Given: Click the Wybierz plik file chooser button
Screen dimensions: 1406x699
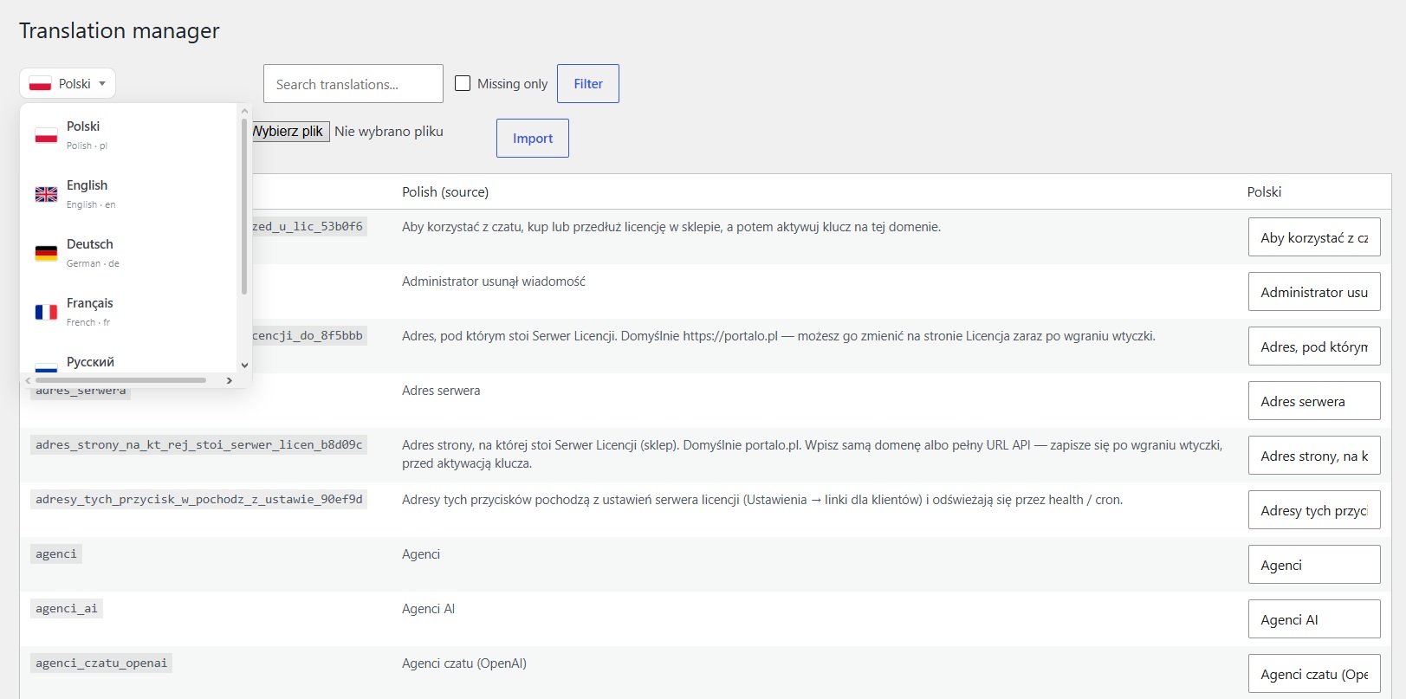Looking at the screenshot, I should point(290,132).
